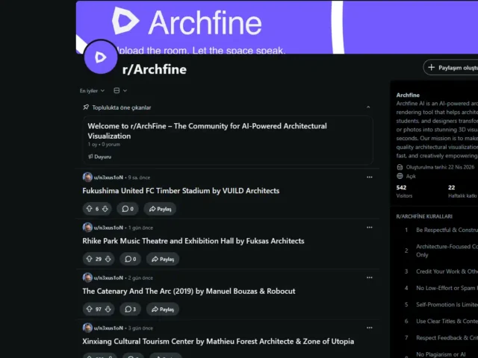Open the three-dot menu on the Xinxiang post
This screenshot has height=358, width=478.
(x=370, y=328)
